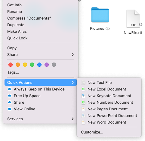Click the OneDrive cloud icon beside Share
145x141 pixels.
(x=10, y=102)
